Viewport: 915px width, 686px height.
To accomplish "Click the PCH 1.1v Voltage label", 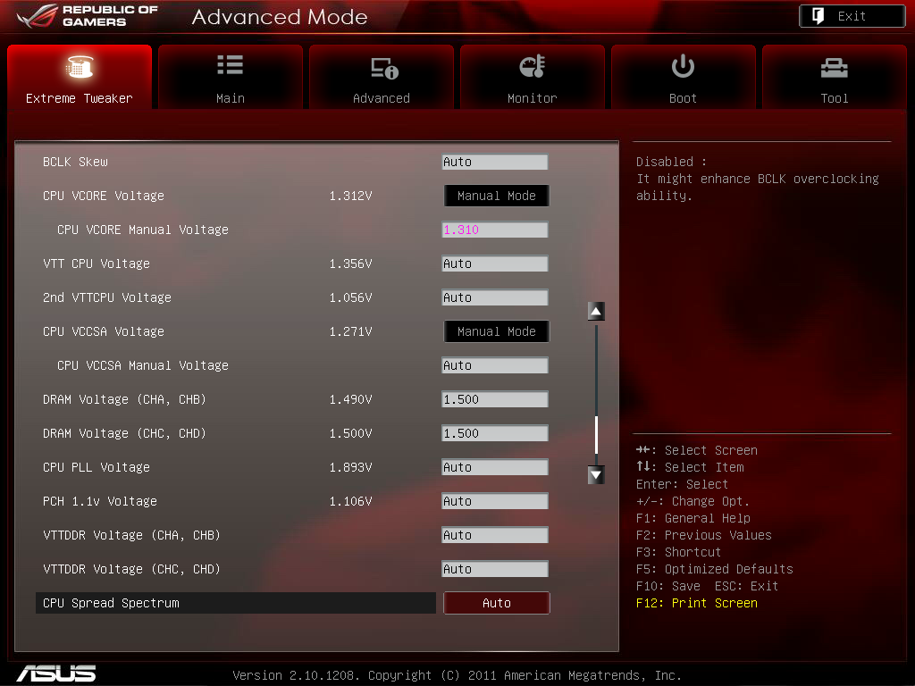I will pos(100,501).
